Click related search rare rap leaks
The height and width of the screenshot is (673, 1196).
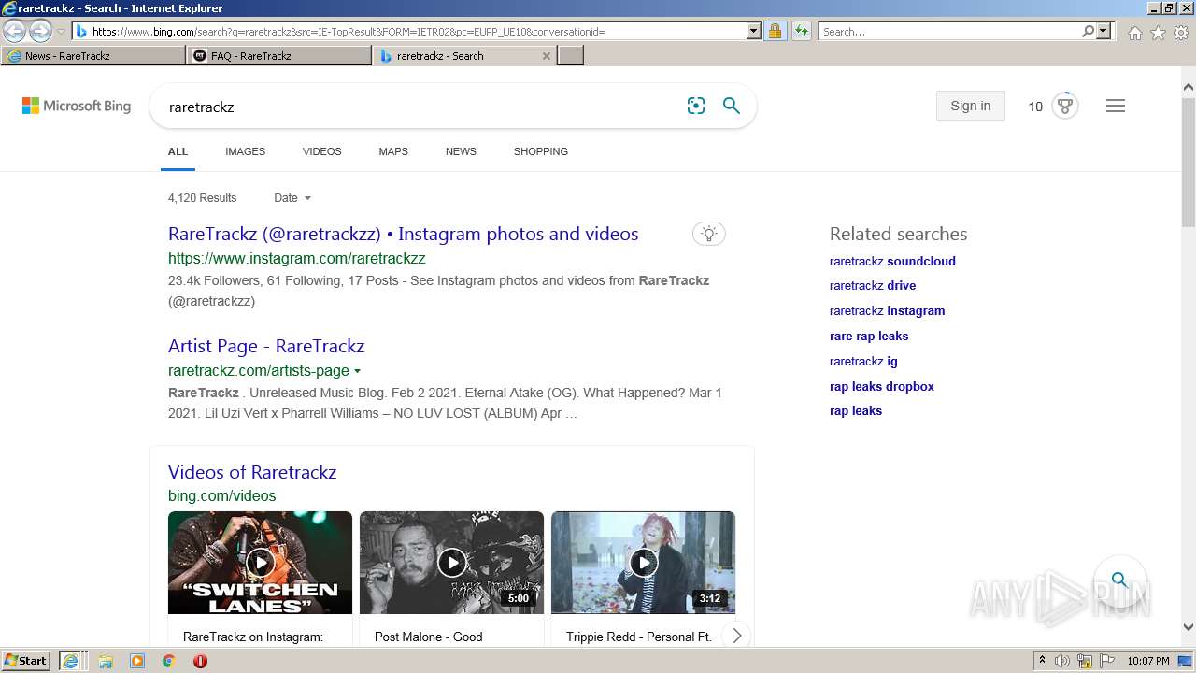coord(869,336)
